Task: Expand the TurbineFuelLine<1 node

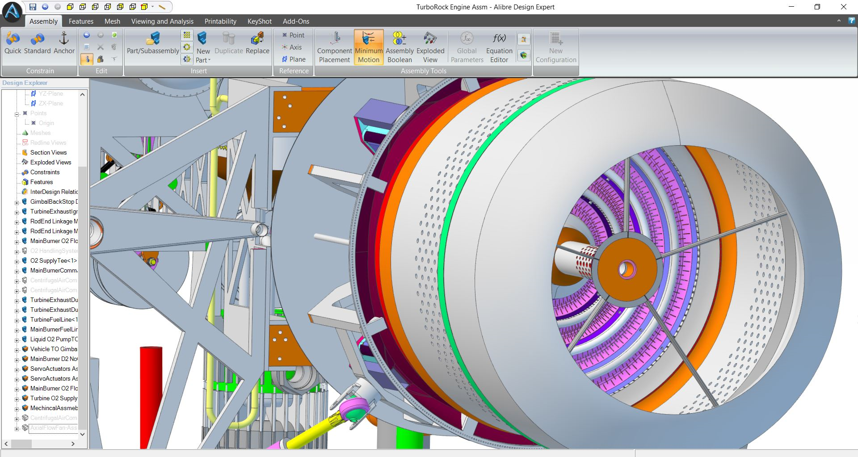Action: (17, 320)
